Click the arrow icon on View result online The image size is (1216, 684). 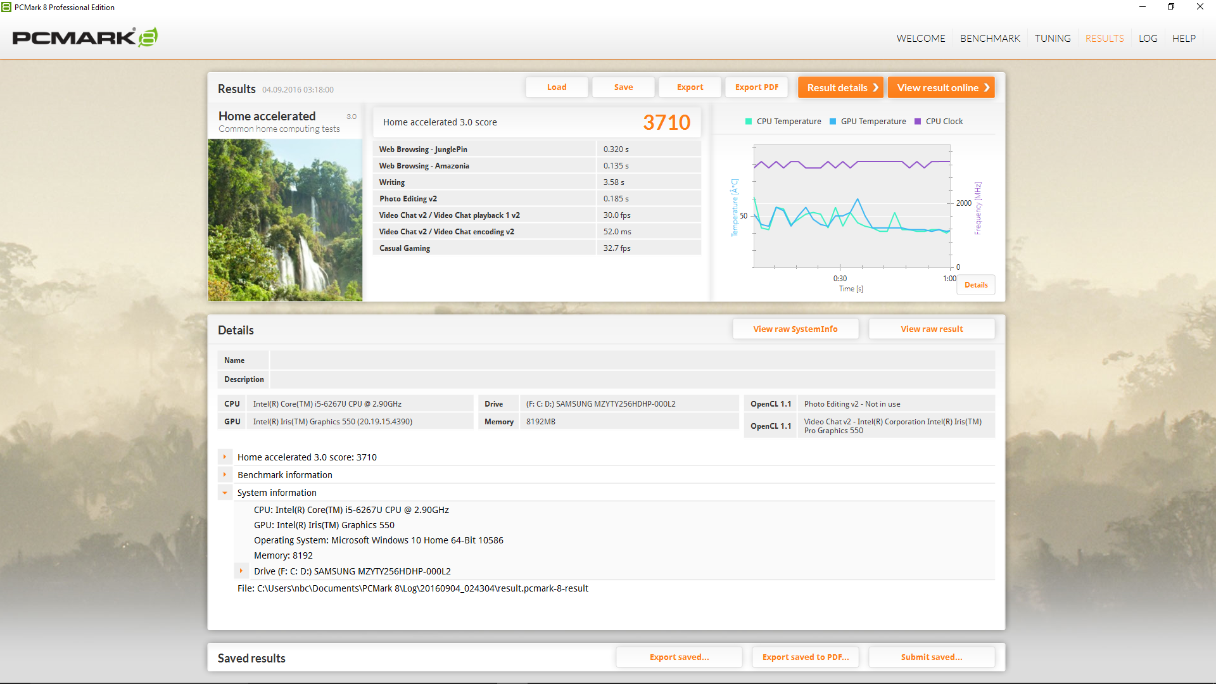[x=987, y=87]
